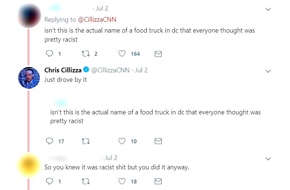
Task: Like the last tweet with 18 likes
Action: [x=122, y=181]
